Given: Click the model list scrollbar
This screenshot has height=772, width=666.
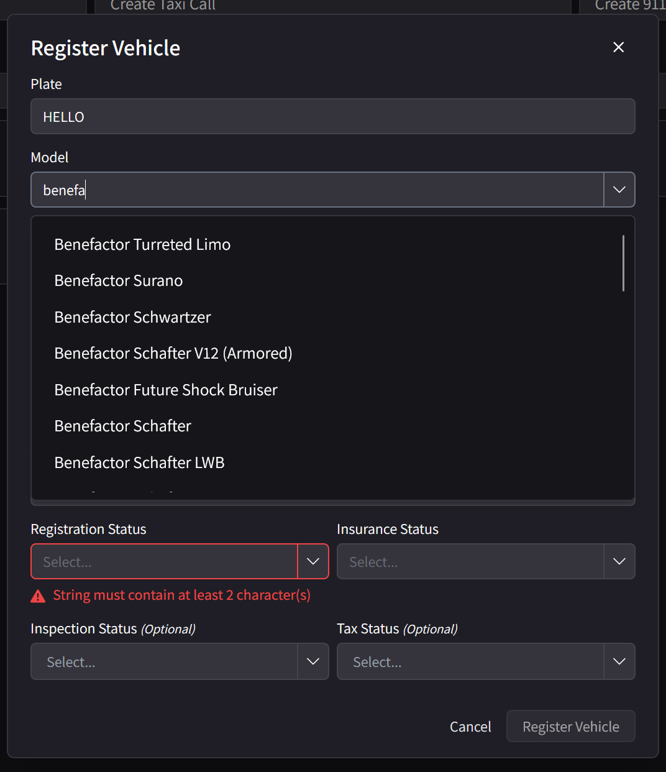Looking at the screenshot, I should 623,264.
